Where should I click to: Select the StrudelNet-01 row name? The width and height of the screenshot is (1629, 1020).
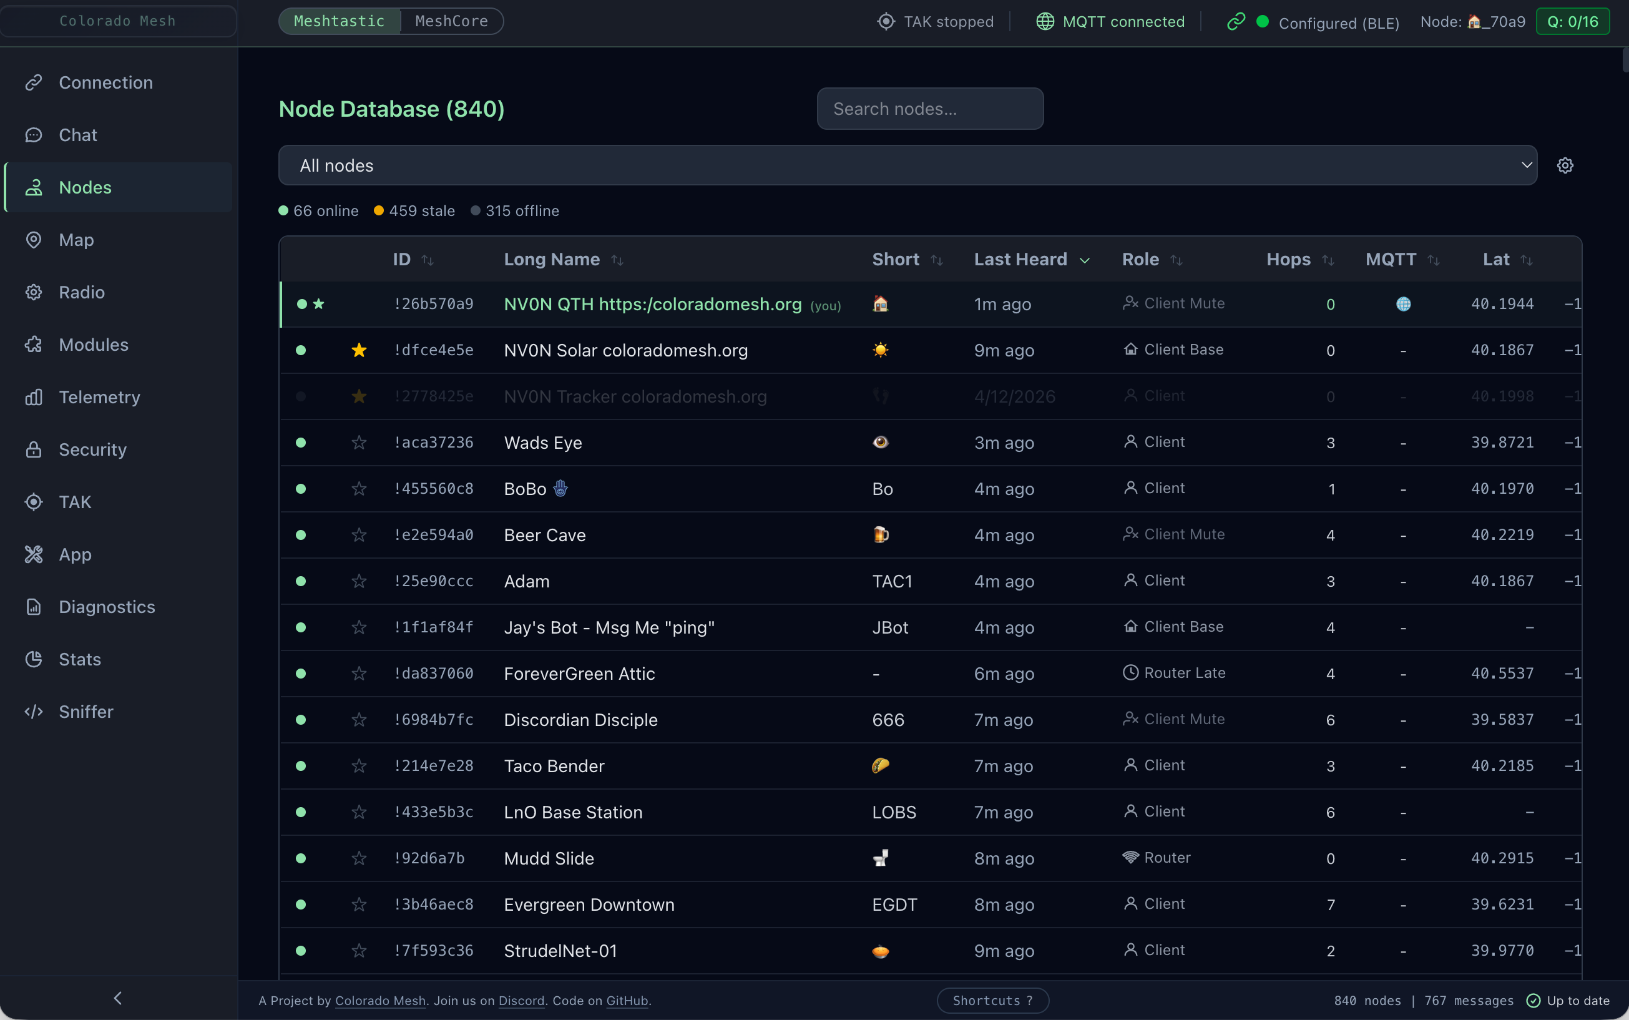[560, 951]
